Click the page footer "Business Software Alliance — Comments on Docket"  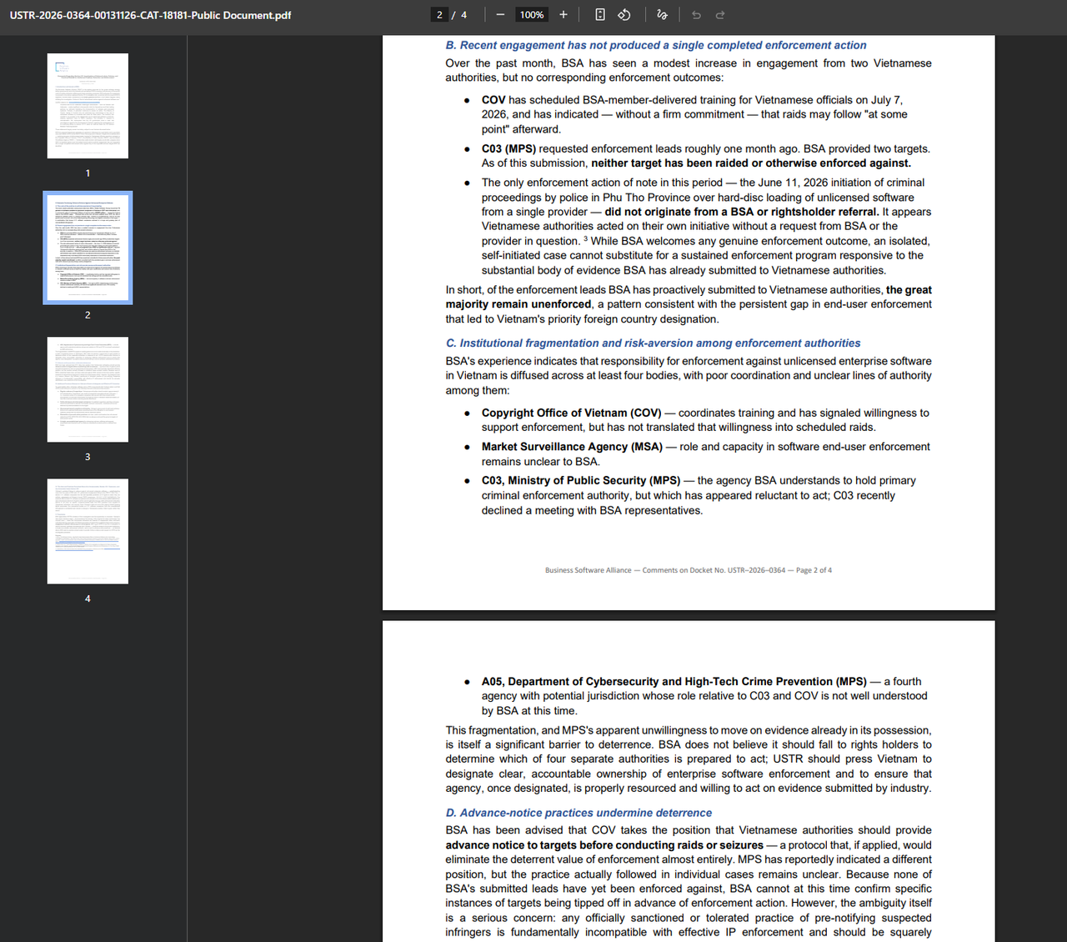[x=689, y=570]
